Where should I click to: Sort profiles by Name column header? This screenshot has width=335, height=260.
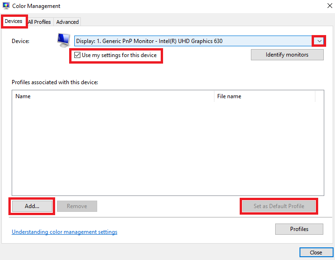point(113,96)
